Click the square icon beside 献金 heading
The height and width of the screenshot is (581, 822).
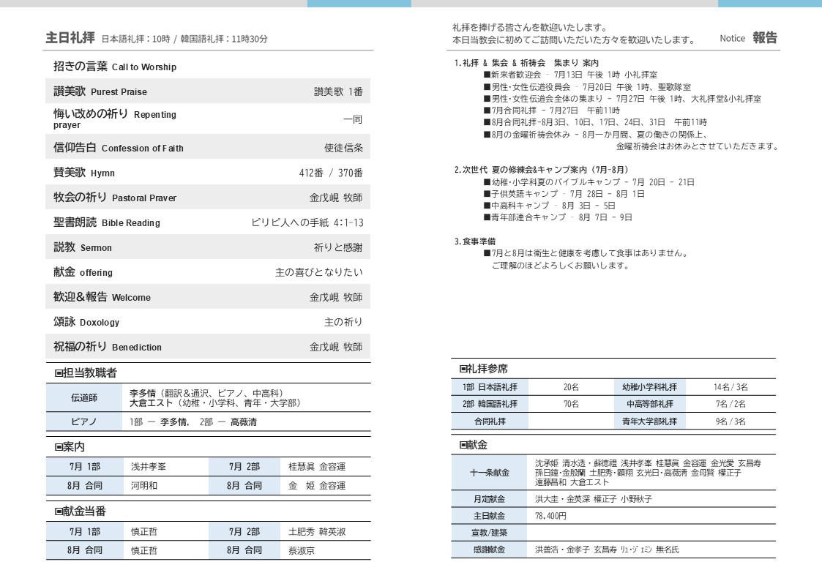(463, 445)
